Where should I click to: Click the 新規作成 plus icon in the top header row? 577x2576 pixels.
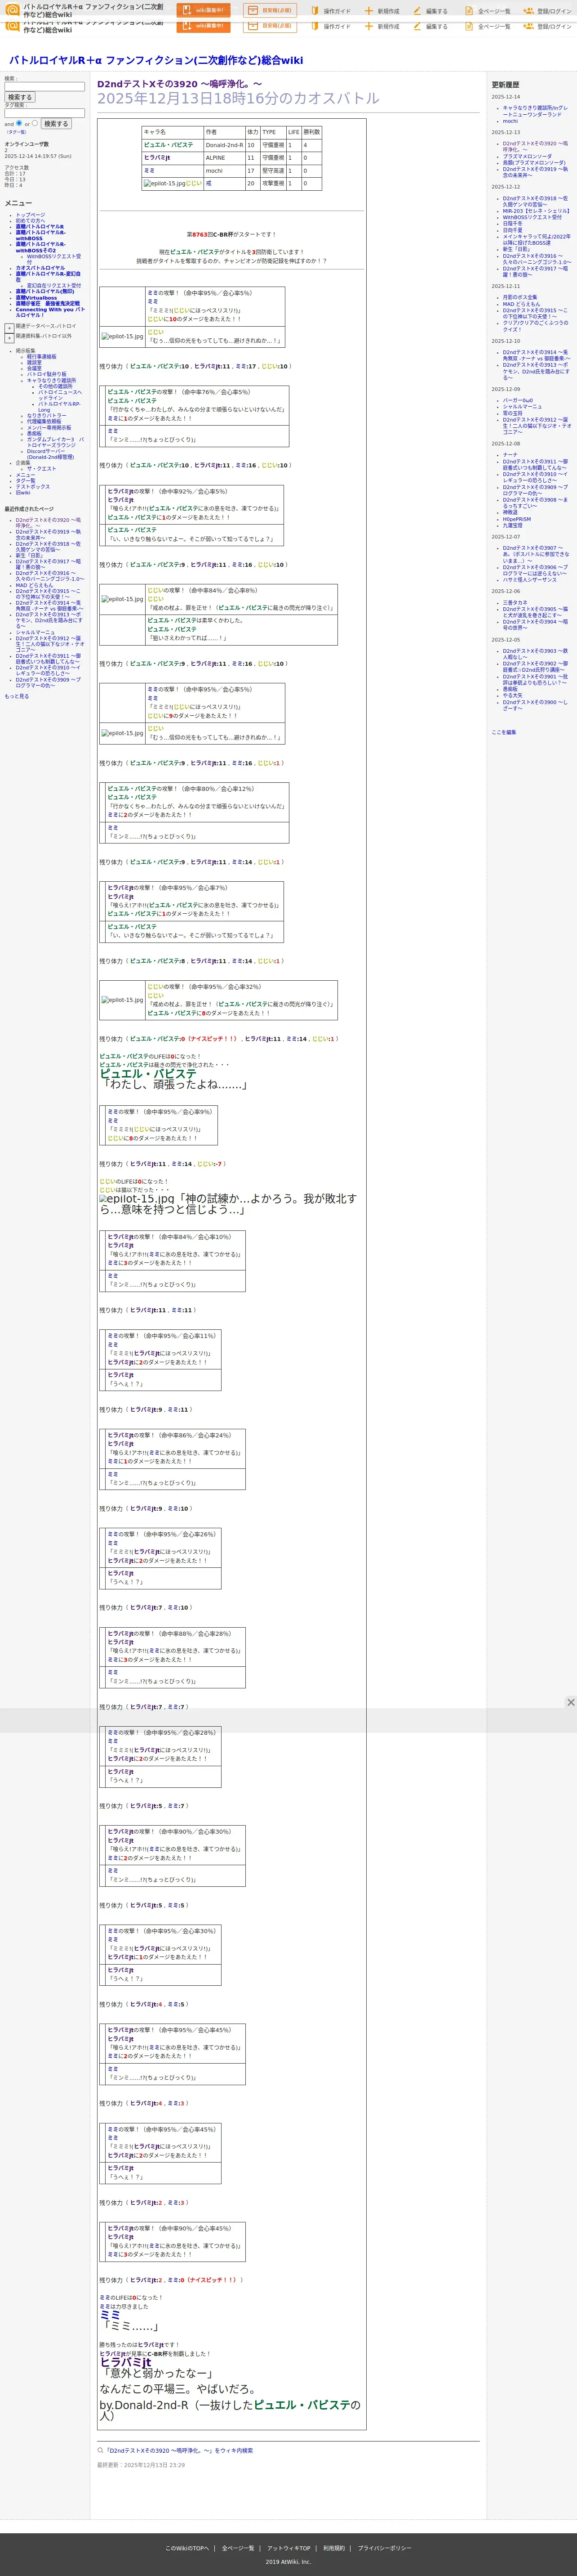click(x=368, y=11)
